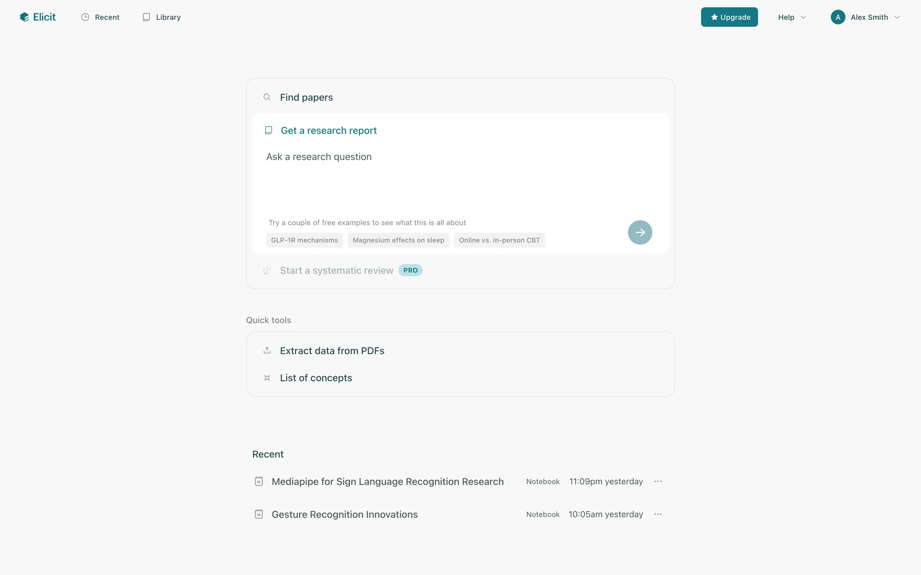The width and height of the screenshot is (921, 575).
Task: Open Mediapipe for Sign Language Recognition Research
Action: point(387,482)
